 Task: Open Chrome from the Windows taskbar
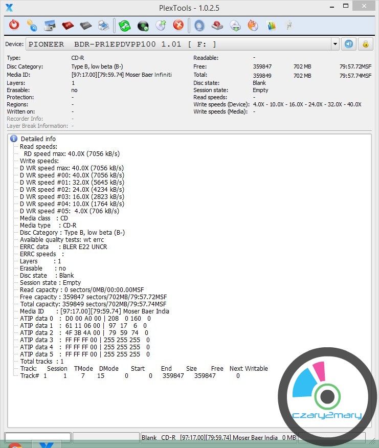point(15,445)
